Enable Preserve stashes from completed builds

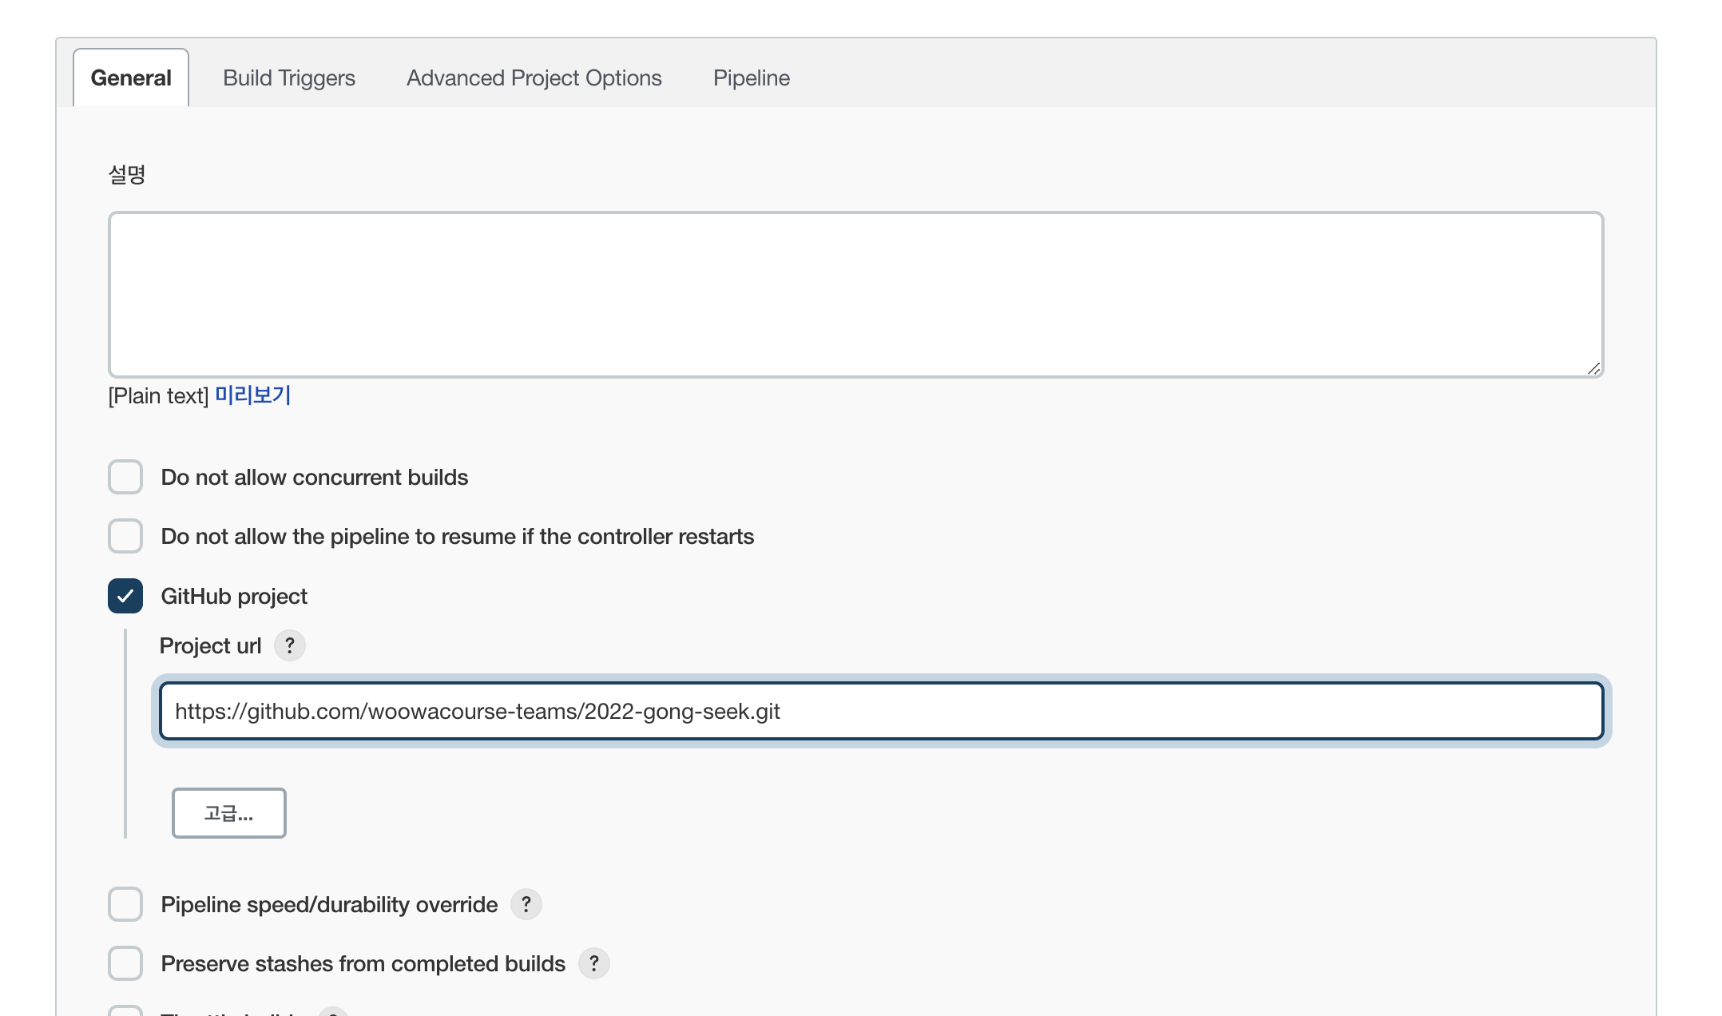(125, 963)
